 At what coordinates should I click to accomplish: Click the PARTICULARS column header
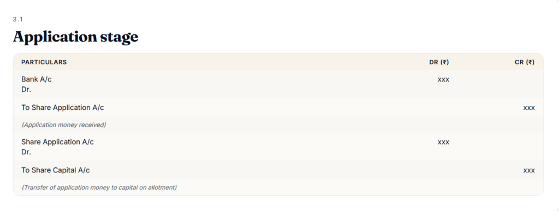coord(44,62)
